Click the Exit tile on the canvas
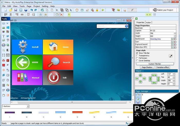This screenshot has height=126, width=180. tap(58, 78)
